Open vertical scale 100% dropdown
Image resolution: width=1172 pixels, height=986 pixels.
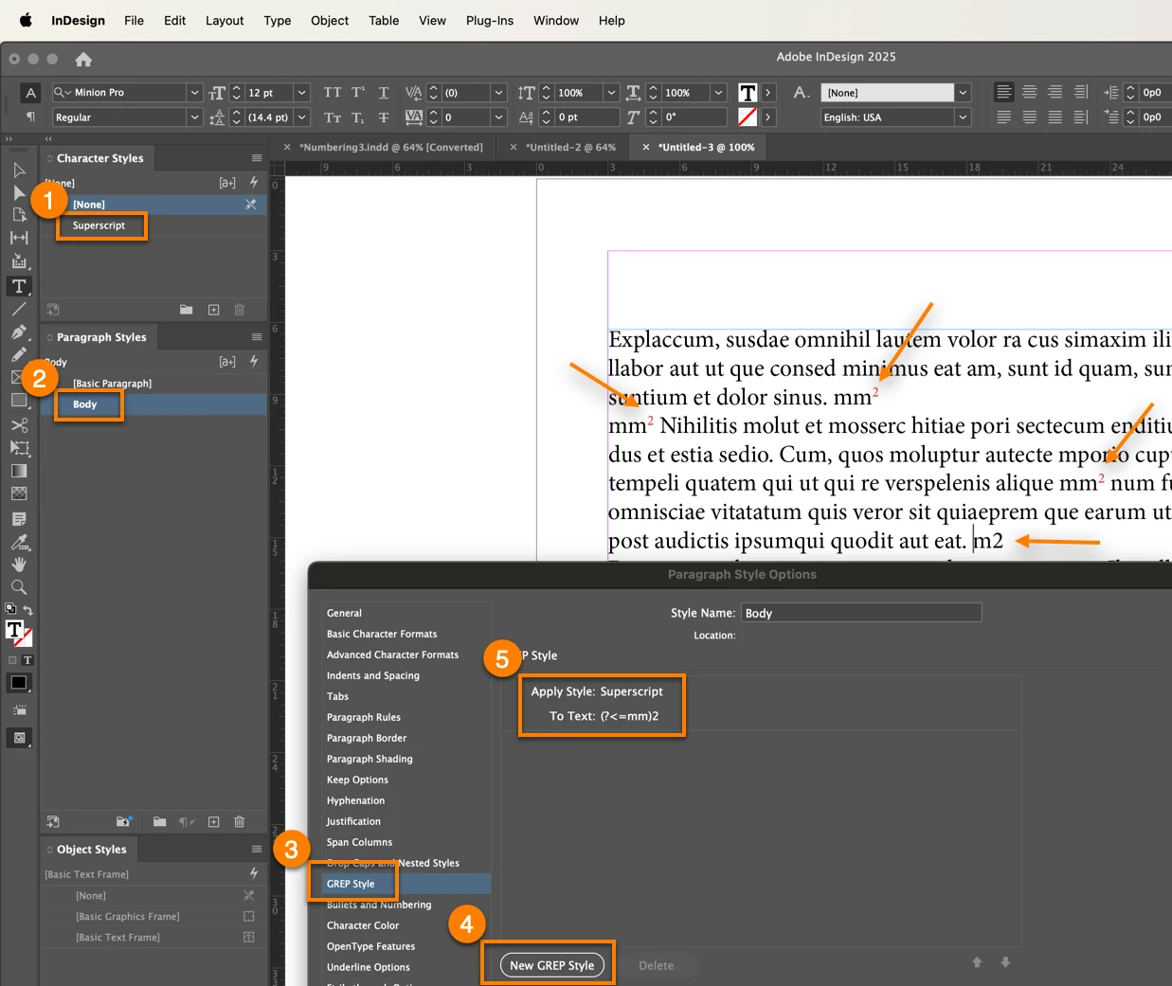point(611,92)
